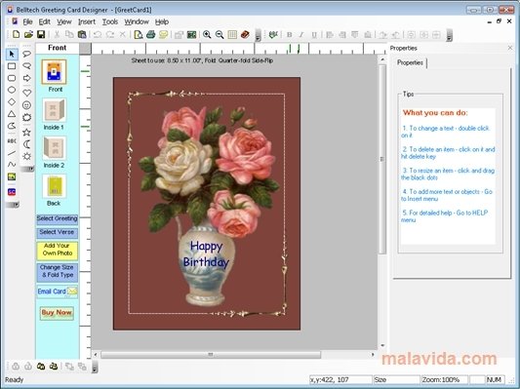
Task: Open the Insert menu
Action: (87, 21)
